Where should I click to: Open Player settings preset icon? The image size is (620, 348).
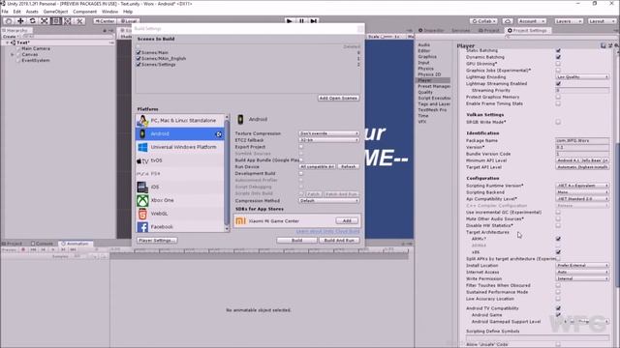pos(610,45)
